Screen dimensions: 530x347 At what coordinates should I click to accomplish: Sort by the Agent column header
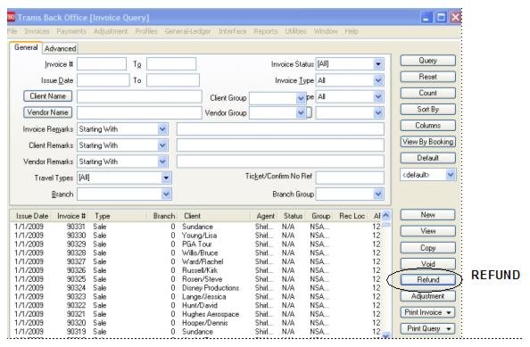pos(265,216)
